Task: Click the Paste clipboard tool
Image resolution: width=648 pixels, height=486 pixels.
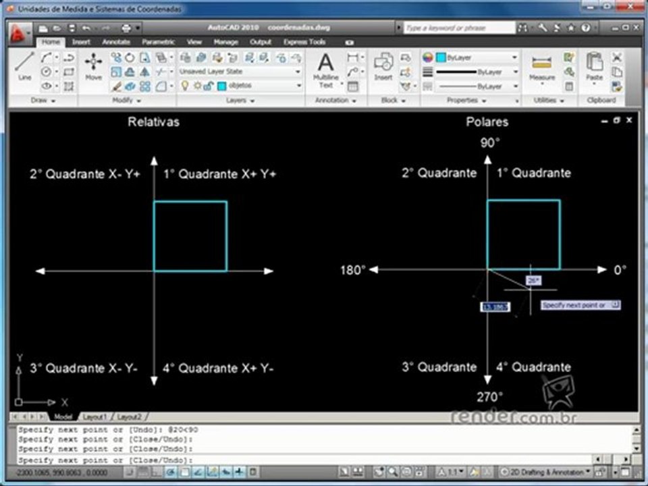Action: pyautogui.click(x=594, y=66)
